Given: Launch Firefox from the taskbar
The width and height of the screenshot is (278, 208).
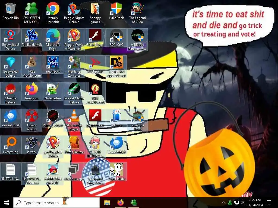Looking at the screenshot, I should coord(120,203).
